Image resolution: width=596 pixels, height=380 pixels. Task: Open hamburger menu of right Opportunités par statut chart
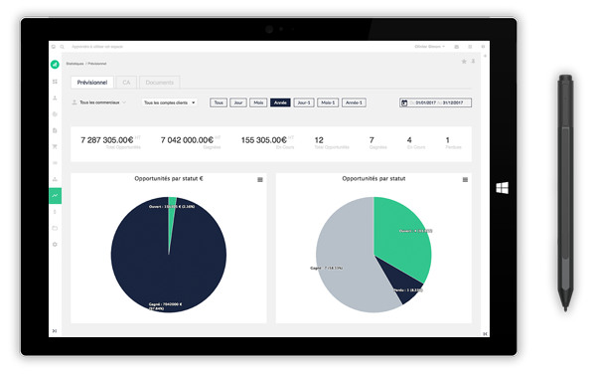tap(465, 180)
